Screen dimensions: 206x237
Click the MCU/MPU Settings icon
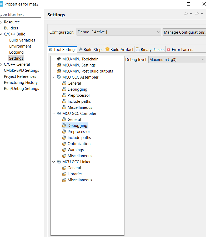click(x=59, y=65)
